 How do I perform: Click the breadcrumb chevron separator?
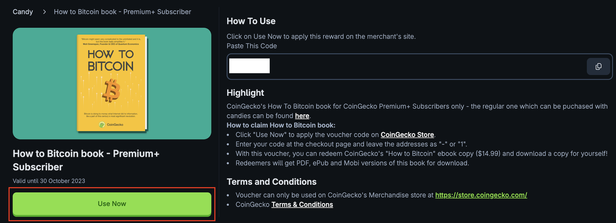pyautogui.click(x=44, y=12)
